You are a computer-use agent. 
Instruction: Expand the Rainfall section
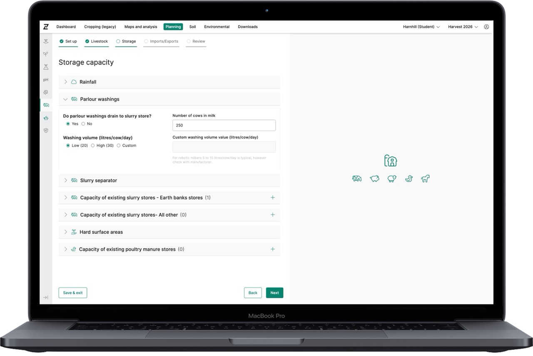(87, 82)
